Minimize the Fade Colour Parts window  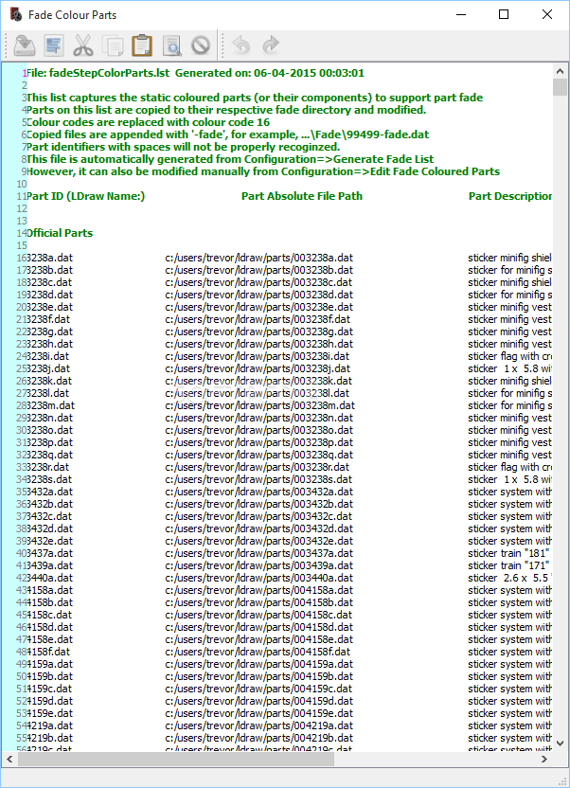coord(461,14)
